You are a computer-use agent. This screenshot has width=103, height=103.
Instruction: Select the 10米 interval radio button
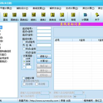pyautogui.click(x=24, y=59)
